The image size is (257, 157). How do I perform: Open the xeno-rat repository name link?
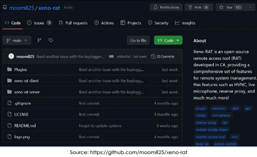49,8
